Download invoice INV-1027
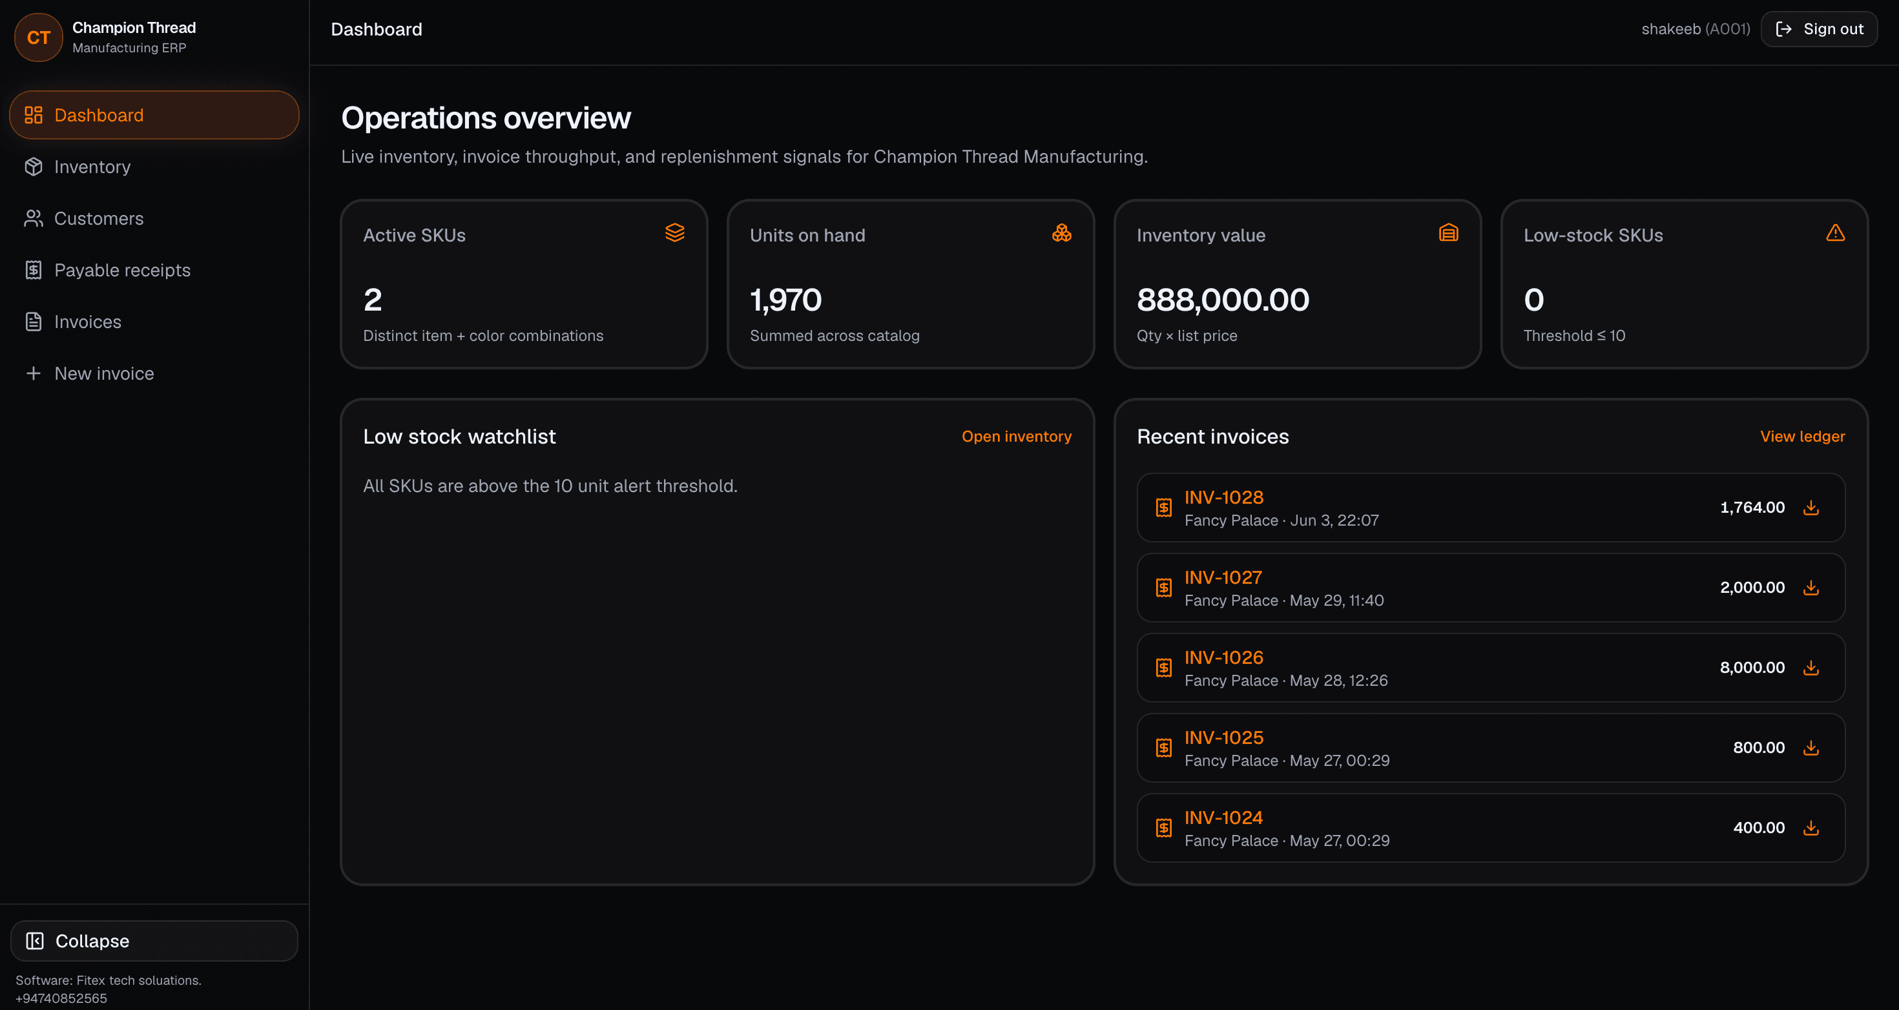This screenshot has height=1010, width=1899. pos(1811,588)
